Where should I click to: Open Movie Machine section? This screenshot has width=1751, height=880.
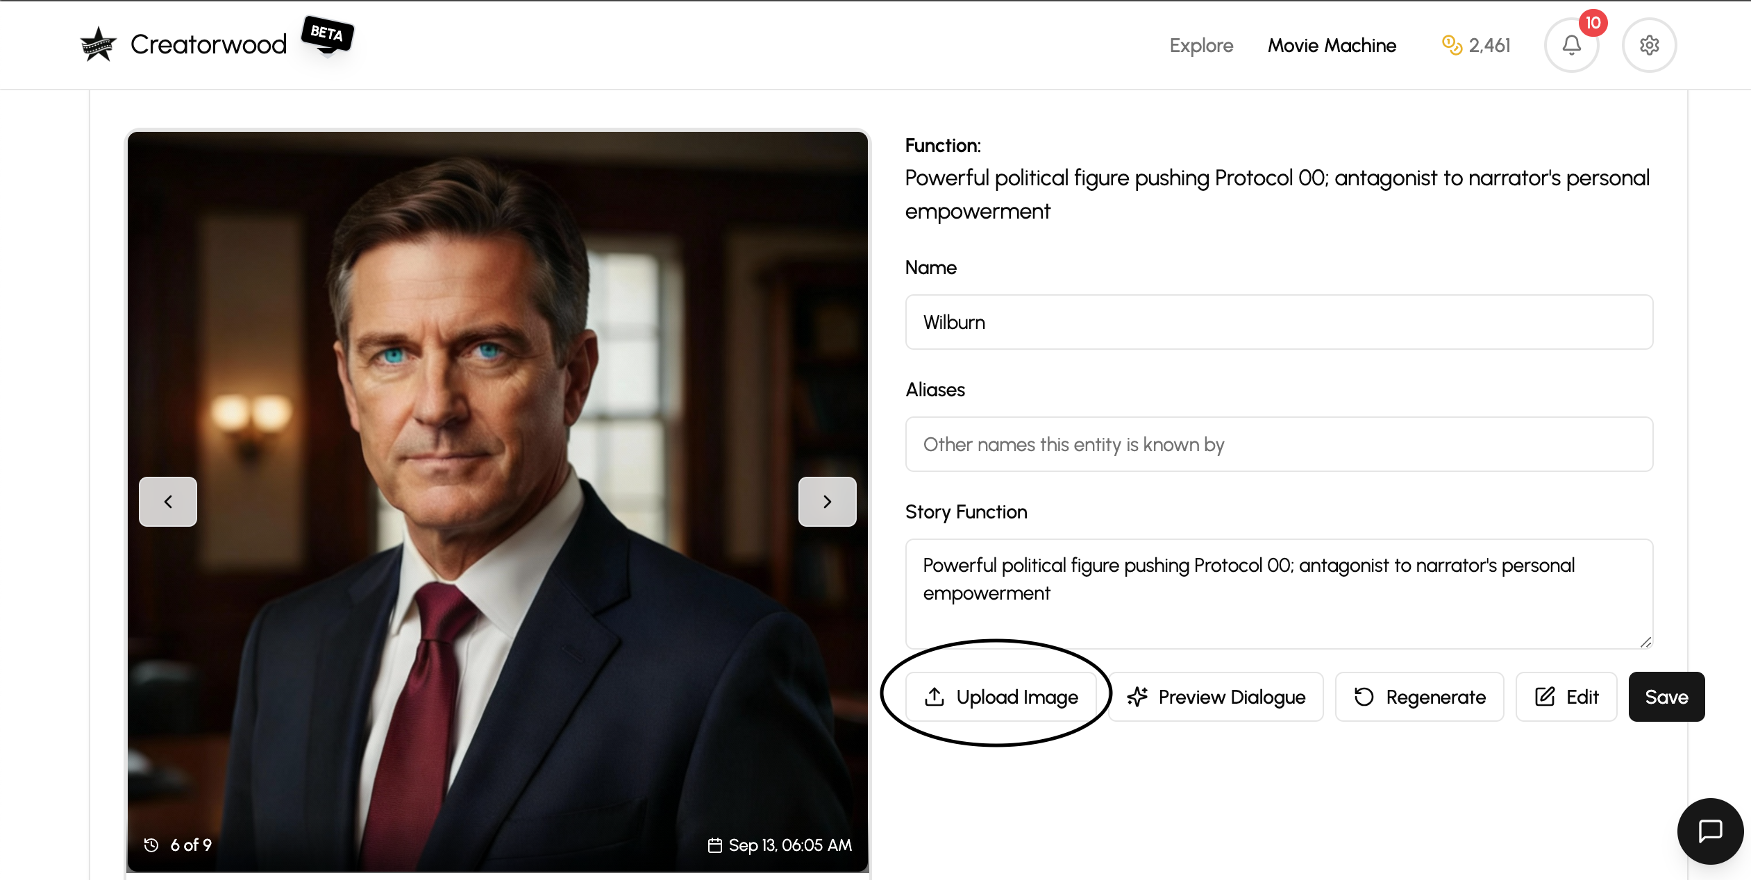click(x=1332, y=46)
